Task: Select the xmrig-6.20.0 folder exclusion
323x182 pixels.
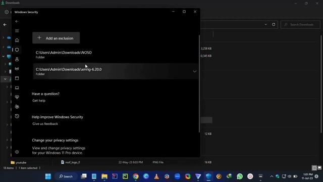Action: pos(116,71)
